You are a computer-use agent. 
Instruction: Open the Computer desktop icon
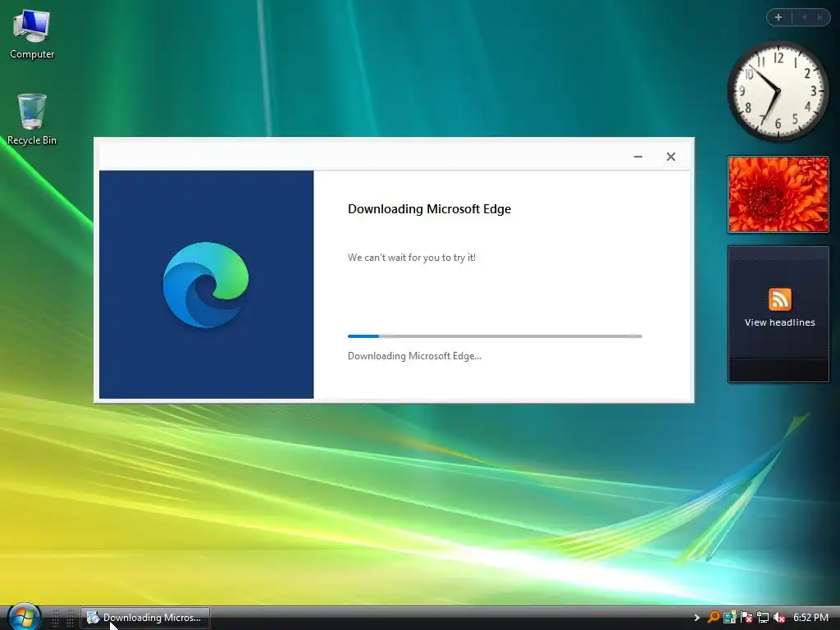32,34
